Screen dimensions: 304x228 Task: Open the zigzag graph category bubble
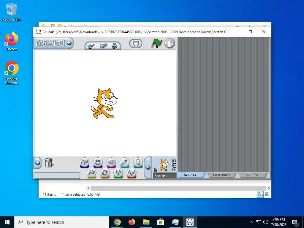click(x=132, y=173)
